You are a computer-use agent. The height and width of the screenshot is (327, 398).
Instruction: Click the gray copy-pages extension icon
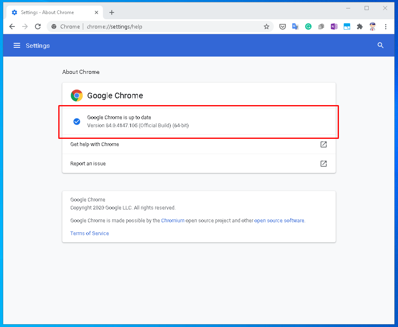tap(321, 26)
